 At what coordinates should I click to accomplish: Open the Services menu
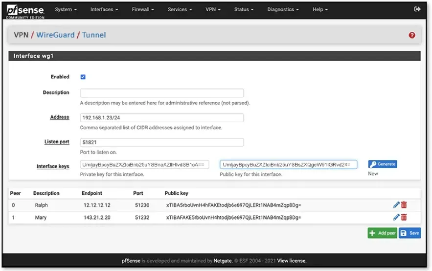coord(180,9)
